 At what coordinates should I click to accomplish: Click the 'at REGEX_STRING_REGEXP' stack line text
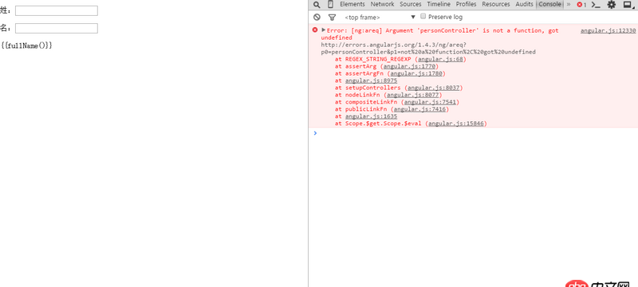[x=373, y=59]
